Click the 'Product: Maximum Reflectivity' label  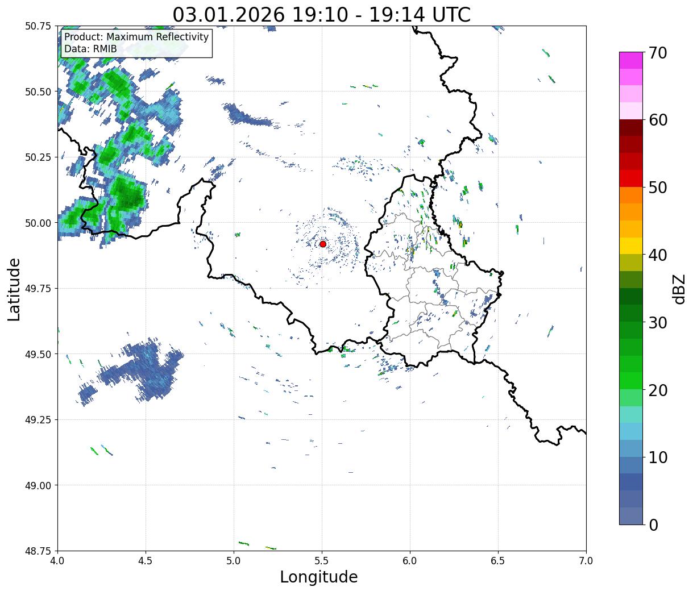[x=136, y=37]
